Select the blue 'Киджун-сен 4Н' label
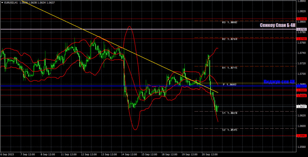 (x=279, y=82)
